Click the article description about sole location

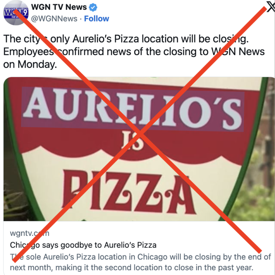pos(140,262)
